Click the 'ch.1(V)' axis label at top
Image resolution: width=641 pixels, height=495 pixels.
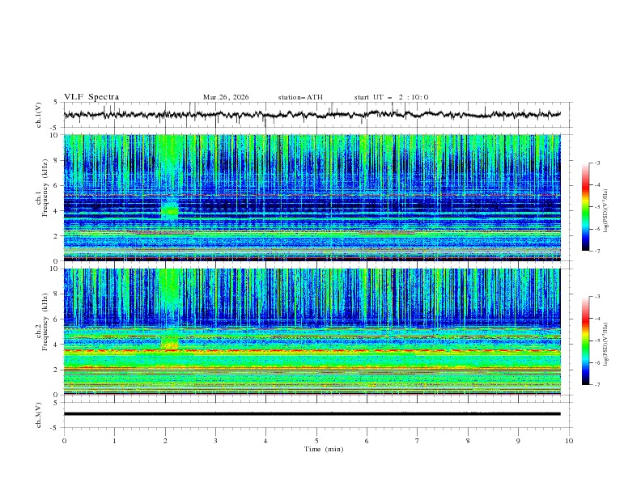39,115
